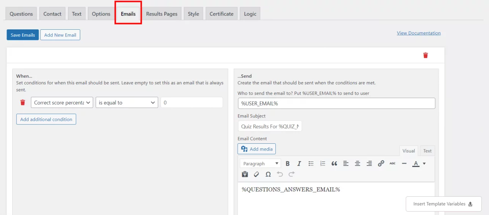The width and height of the screenshot is (489, 215).
Task: Open the Options tab
Action: click(x=101, y=14)
